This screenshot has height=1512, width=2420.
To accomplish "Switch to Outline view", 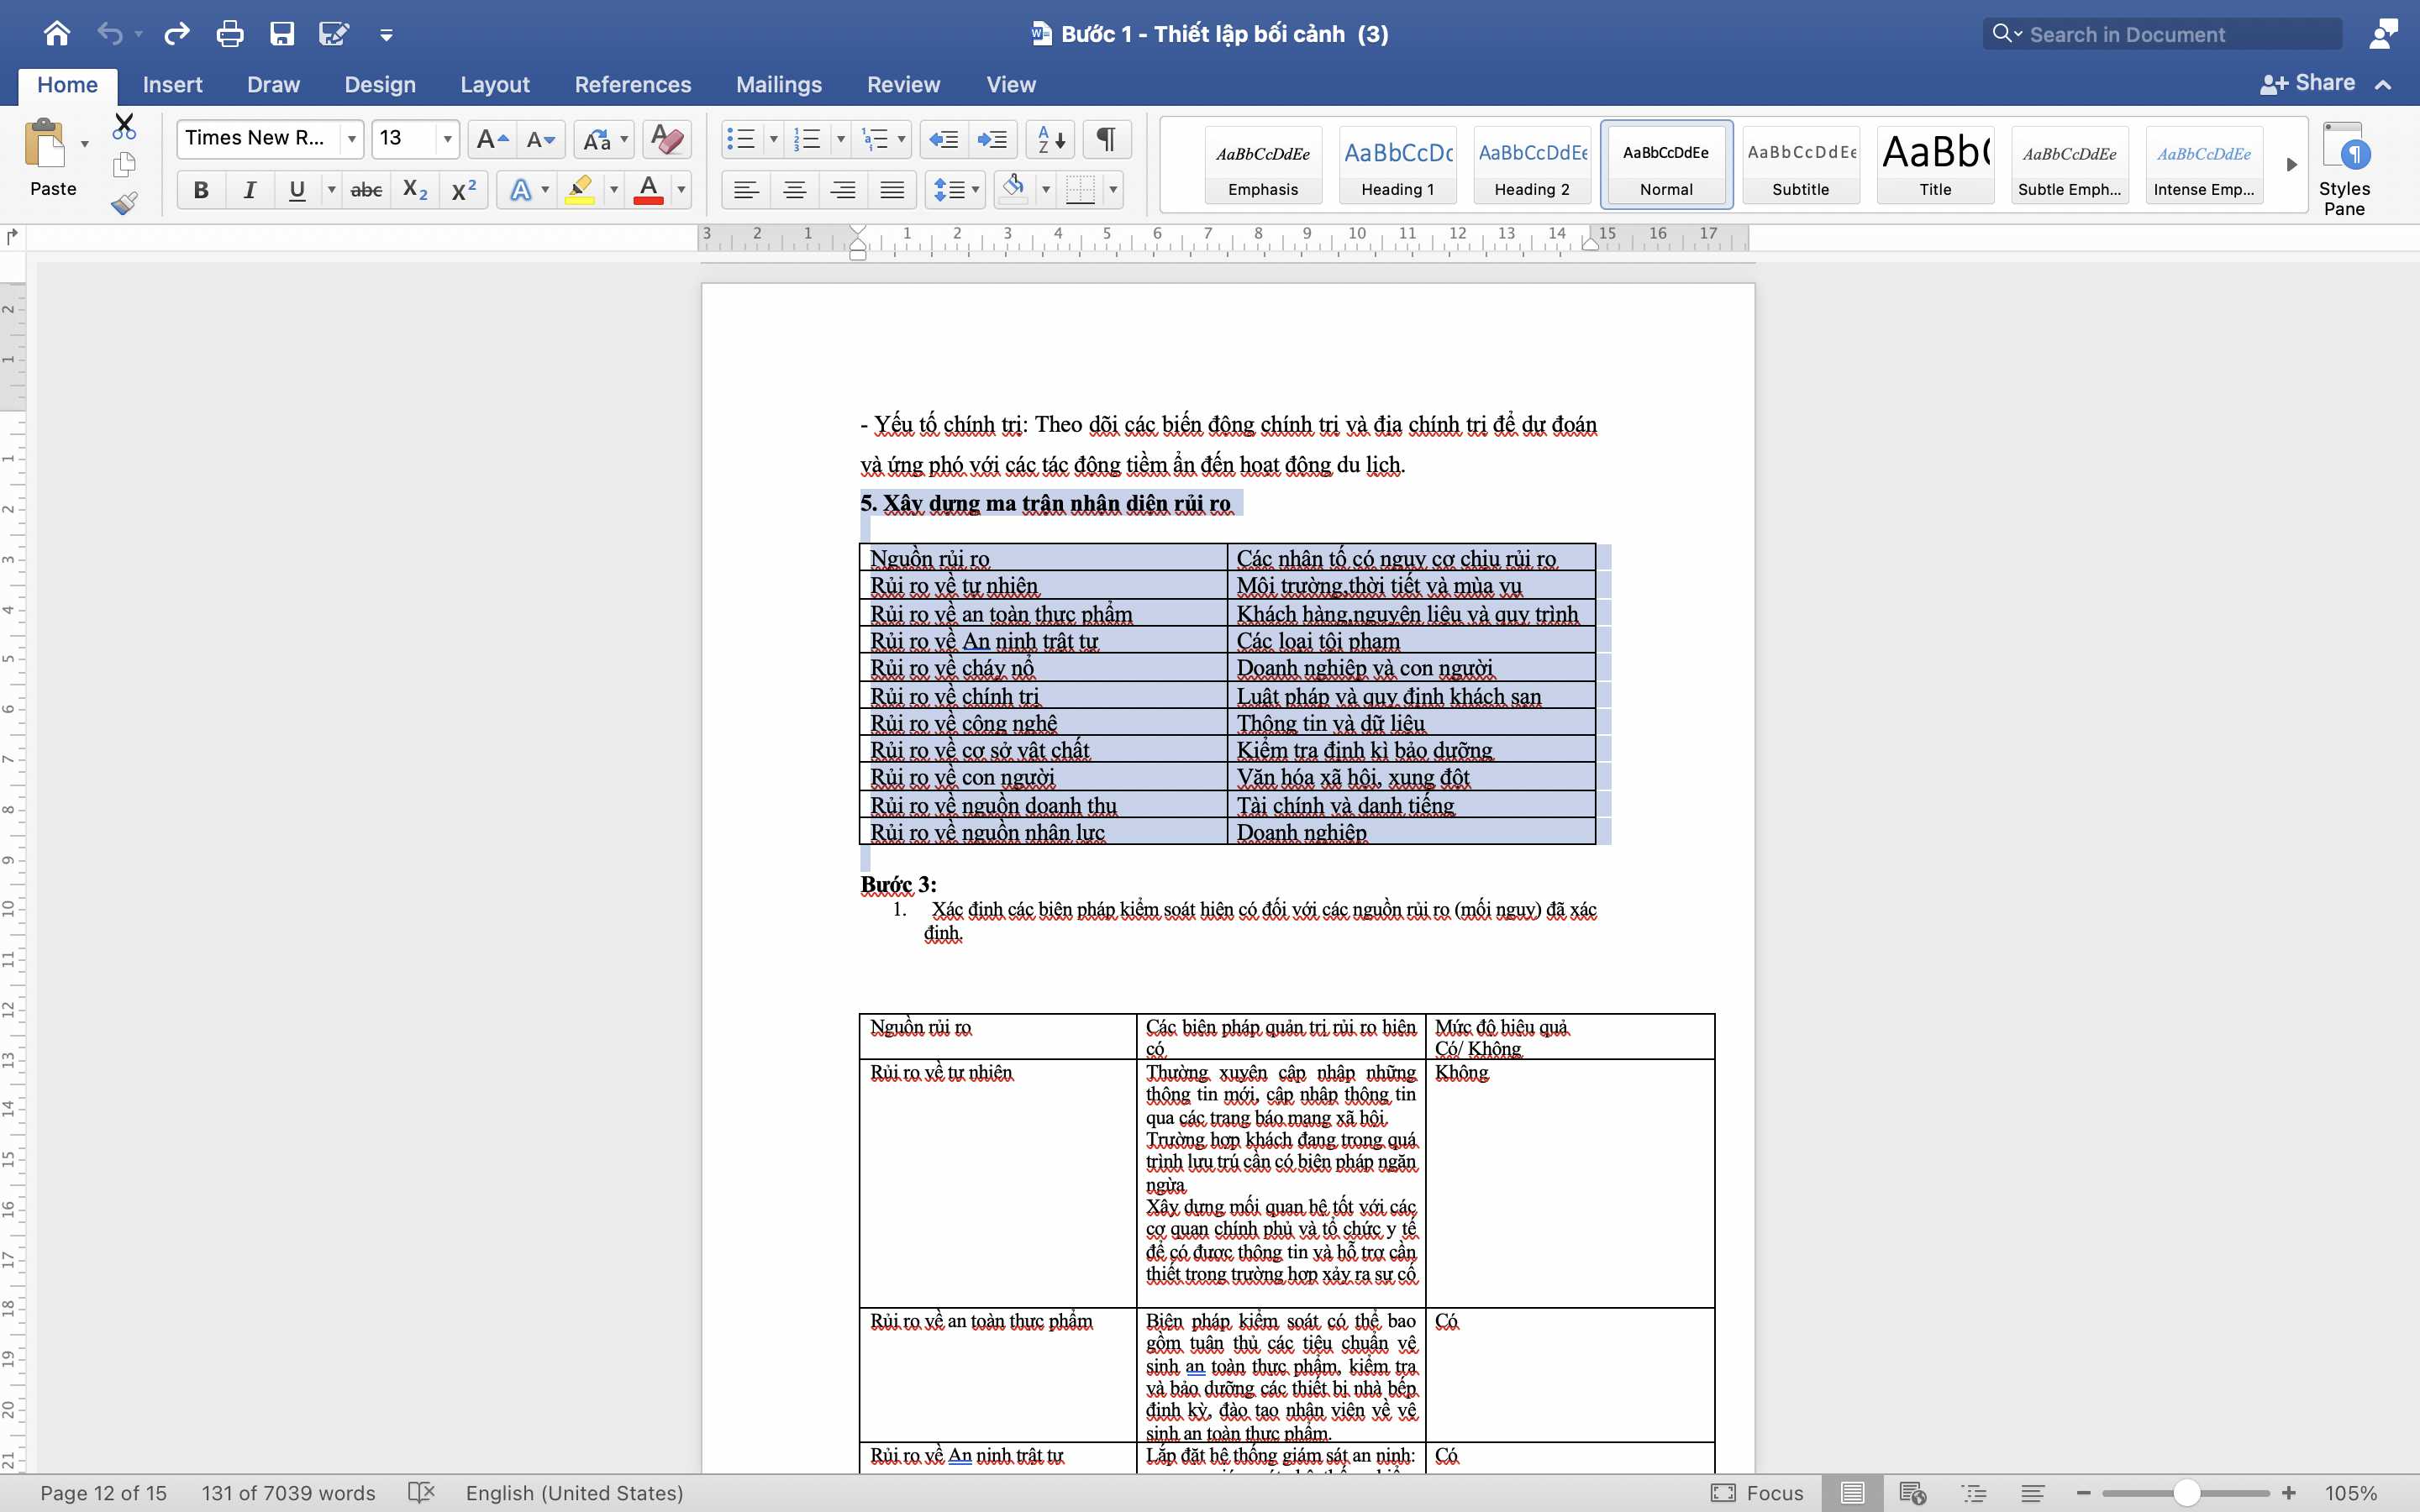I will pyautogui.click(x=1974, y=1492).
